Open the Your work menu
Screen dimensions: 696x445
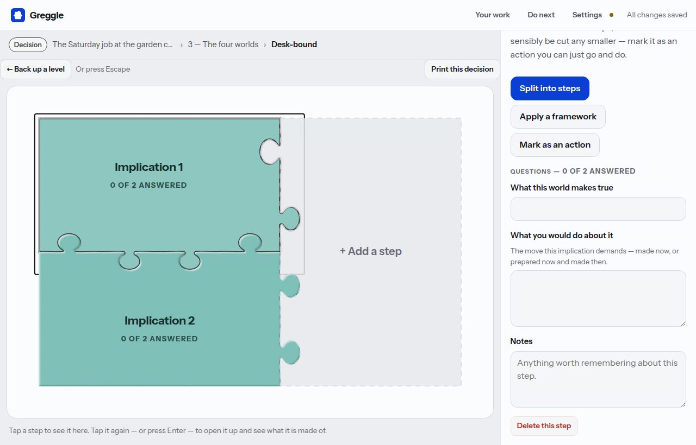493,15
